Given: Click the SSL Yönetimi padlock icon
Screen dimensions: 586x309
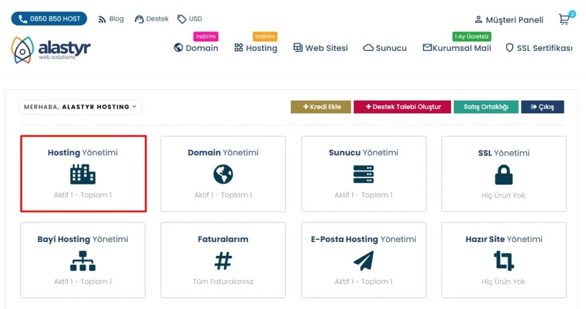Looking at the screenshot, I should [504, 174].
